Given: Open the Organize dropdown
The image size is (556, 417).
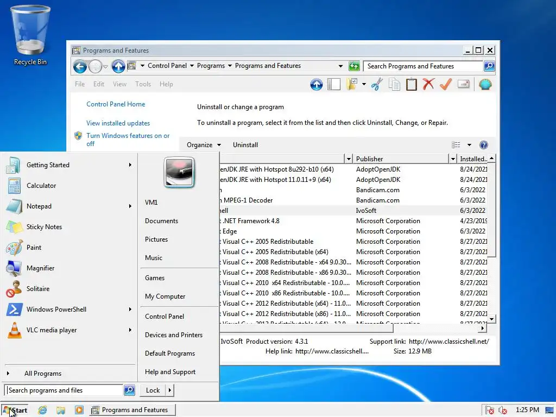Looking at the screenshot, I should click(x=204, y=144).
